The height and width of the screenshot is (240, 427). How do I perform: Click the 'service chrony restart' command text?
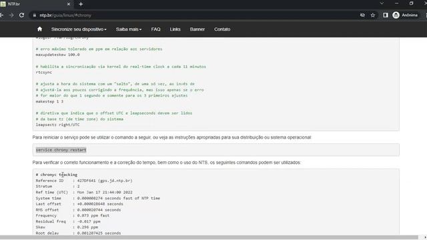tap(61, 150)
